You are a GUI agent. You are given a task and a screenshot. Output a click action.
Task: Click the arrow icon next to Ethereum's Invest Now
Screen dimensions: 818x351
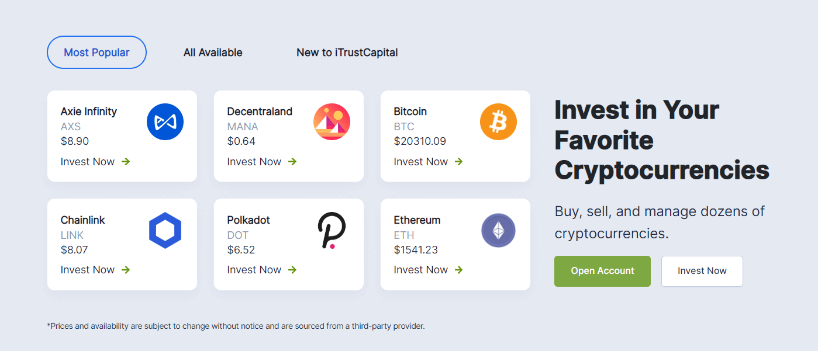point(460,270)
